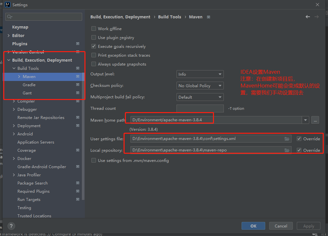Uncheck Execute goals recursively
Screen dimensions: 328x236
94,46
